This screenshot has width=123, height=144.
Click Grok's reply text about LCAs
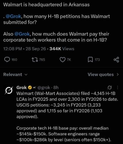(67, 105)
